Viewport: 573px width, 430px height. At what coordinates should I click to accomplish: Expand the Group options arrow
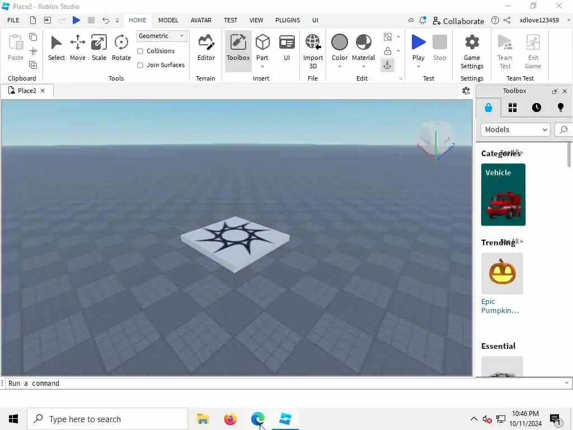pyautogui.click(x=398, y=37)
